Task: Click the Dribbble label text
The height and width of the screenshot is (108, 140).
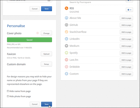Action: coord(75,67)
